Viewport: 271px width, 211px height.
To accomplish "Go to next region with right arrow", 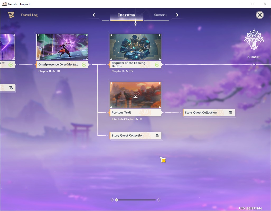I will 177,15.
